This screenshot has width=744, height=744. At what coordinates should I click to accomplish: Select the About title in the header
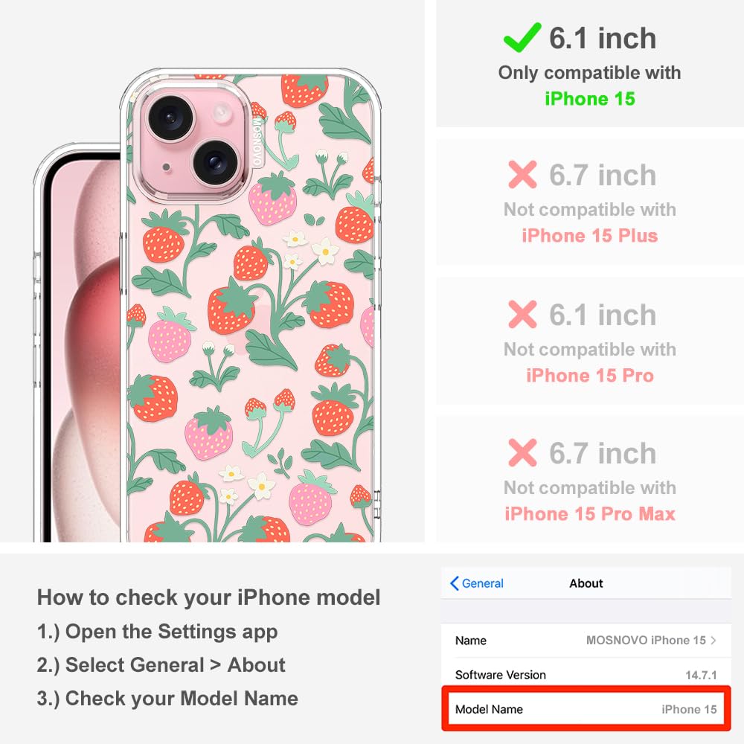tap(586, 583)
